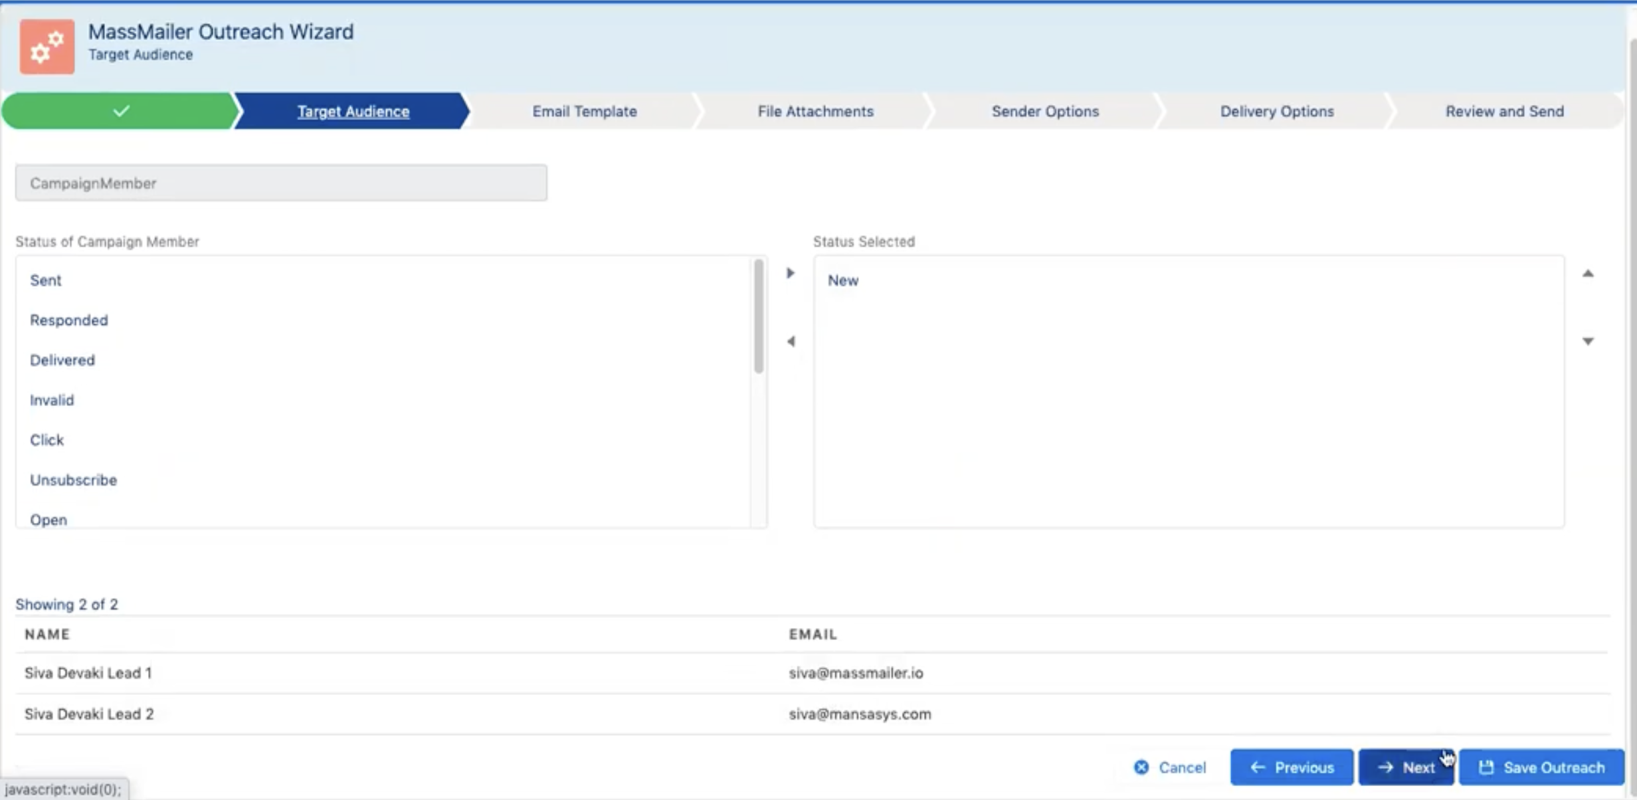Go to the Email Template step

pos(584,111)
